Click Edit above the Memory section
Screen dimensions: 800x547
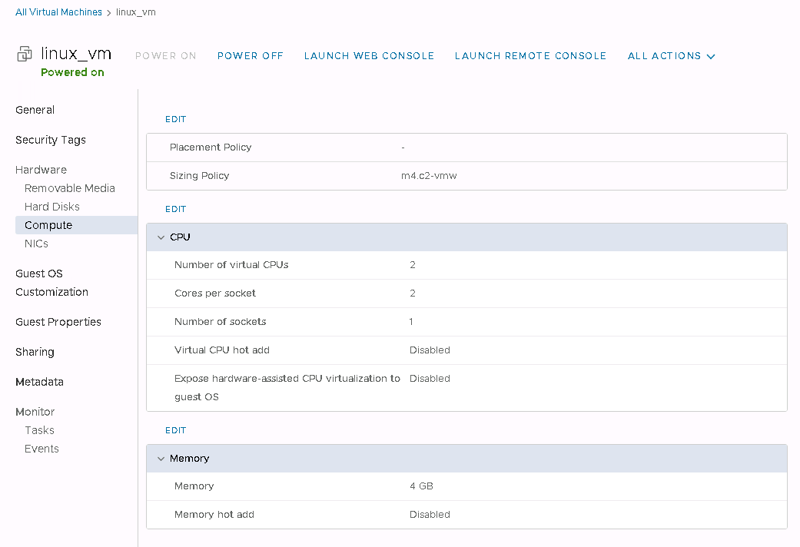[x=175, y=430]
